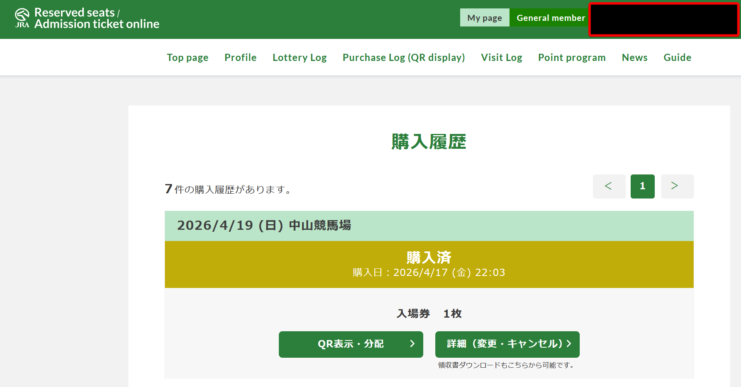The image size is (741, 387).
Task: Click the QR表示・分配 button
Action: pyautogui.click(x=351, y=344)
